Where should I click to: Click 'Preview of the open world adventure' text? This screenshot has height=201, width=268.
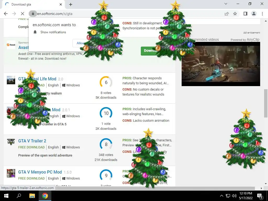[x=45, y=155]
